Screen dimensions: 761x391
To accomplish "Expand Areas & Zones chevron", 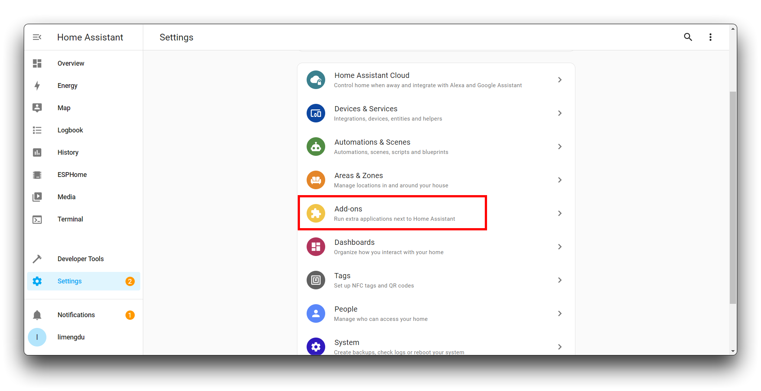I will tap(560, 180).
